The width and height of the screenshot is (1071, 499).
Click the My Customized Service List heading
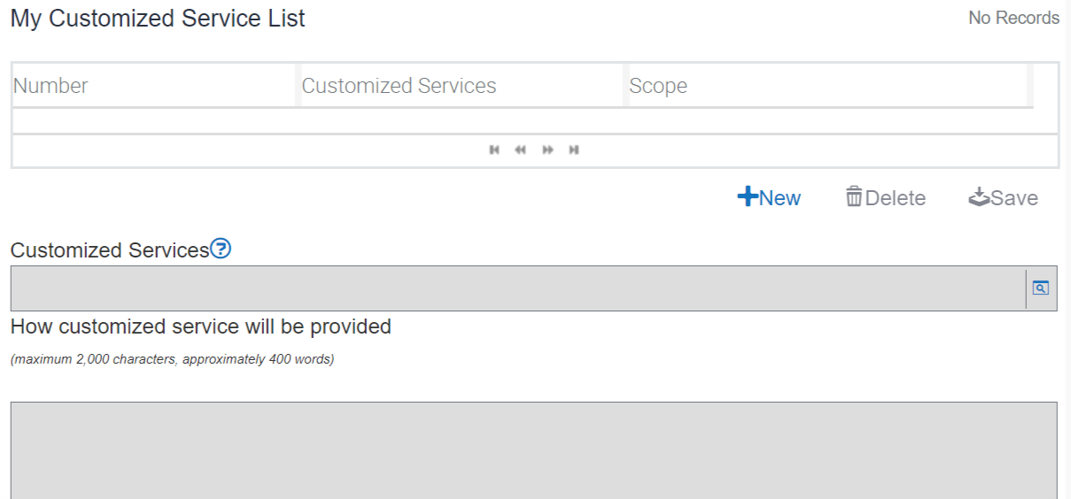click(x=158, y=19)
